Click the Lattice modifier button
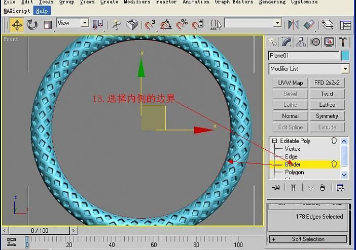This screenshot has width=356, height=250. [327, 105]
